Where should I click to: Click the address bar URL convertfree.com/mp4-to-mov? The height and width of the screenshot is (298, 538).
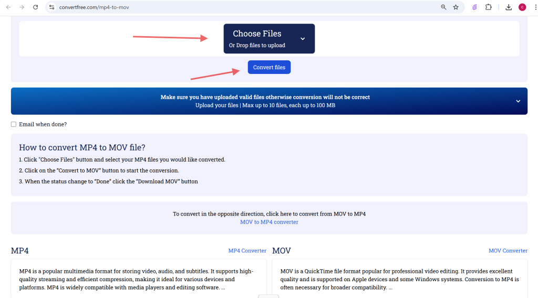(94, 7)
